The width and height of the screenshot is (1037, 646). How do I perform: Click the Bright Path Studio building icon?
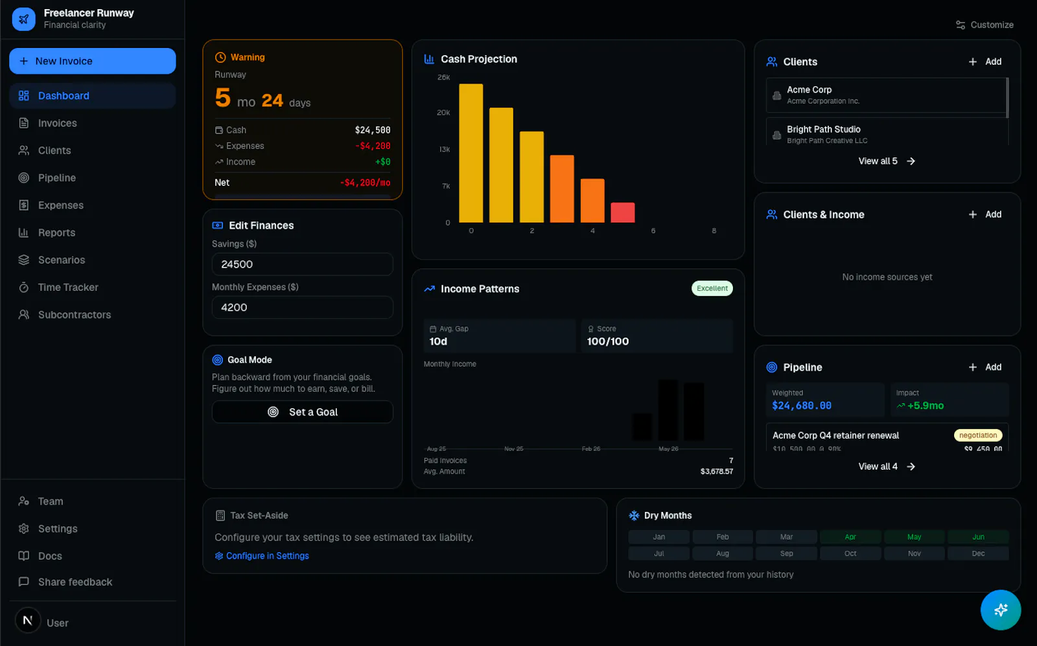tap(777, 135)
